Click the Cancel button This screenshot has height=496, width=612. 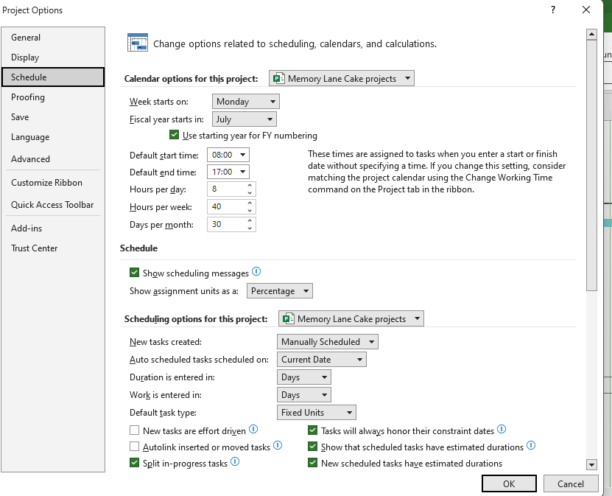(x=571, y=483)
